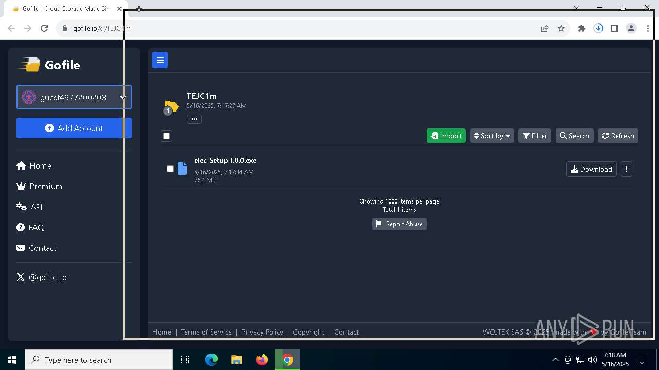This screenshot has width=659, height=370.
Task: Launch Firefox from taskbar
Action: click(x=262, y=360)
